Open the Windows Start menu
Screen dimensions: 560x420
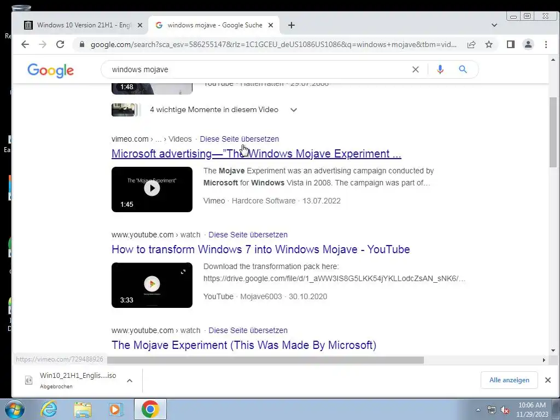pos(14,409)
